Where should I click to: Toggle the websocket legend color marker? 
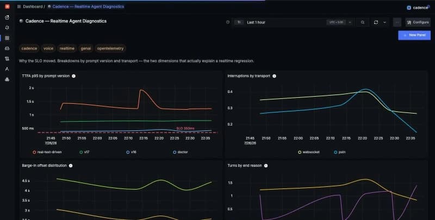(x=300, y=152)
